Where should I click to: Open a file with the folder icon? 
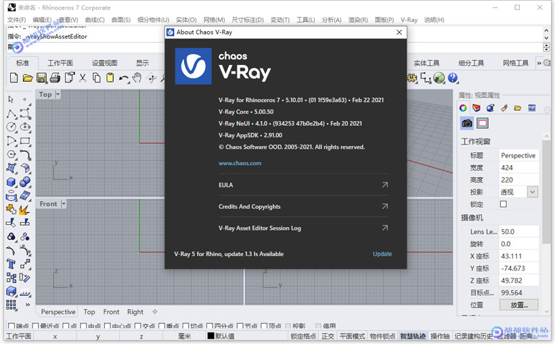pyautogui.click(x=28, y=78)
